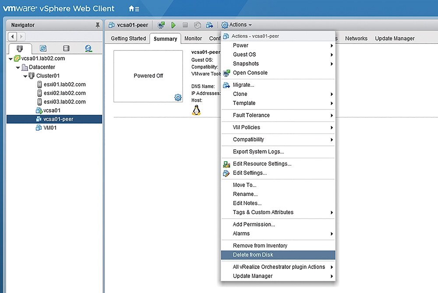The height and width of the screenshot is (293, 438).
Task: Select Migrate... in the Actions menu
Action: tap(278, 85)
